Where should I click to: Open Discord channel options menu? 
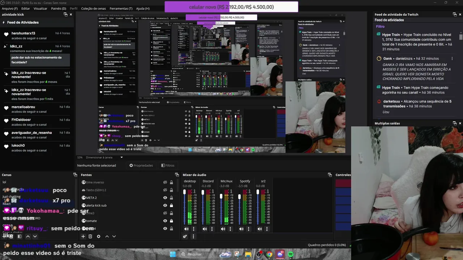coord(212,229)
